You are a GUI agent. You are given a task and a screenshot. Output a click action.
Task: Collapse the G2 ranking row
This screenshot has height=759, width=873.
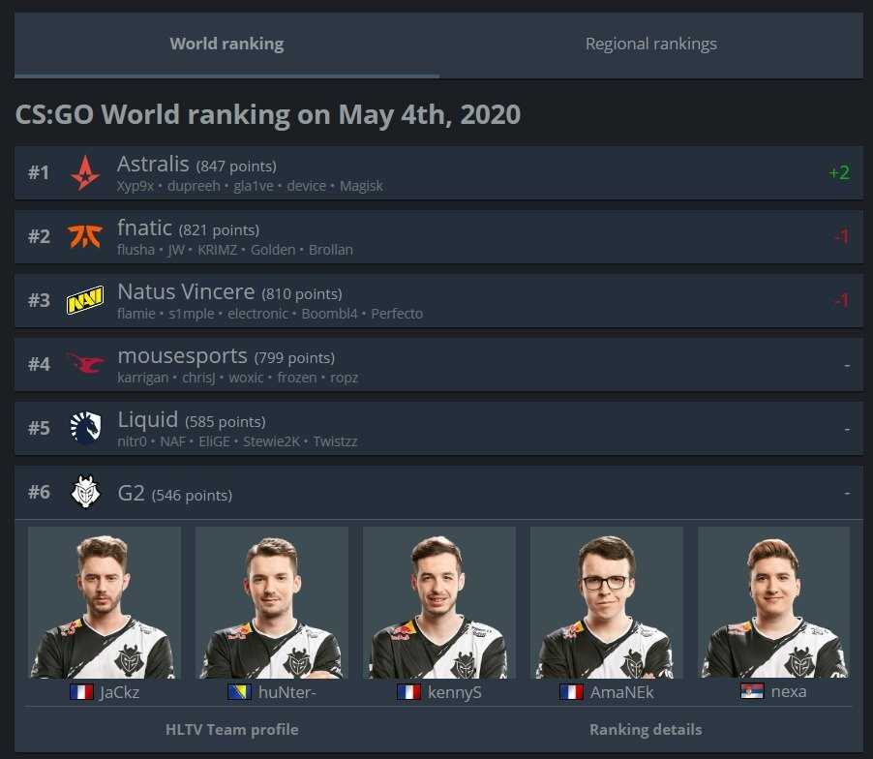[438, 492]
